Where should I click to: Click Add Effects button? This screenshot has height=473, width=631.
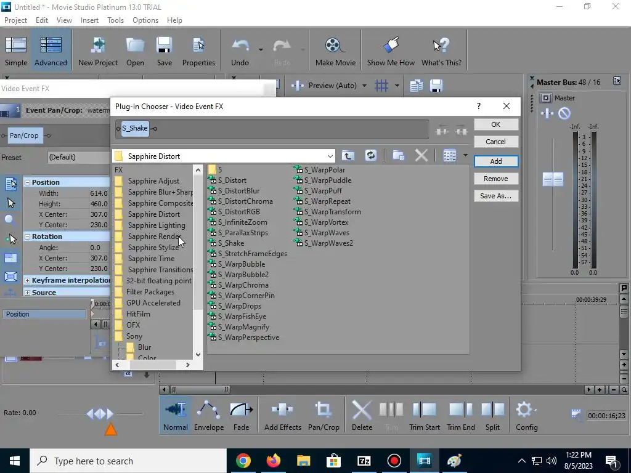tap(282, 415)
